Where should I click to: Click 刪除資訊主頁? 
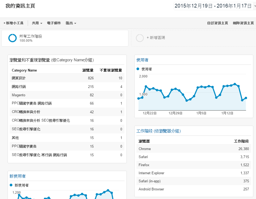(x=243, y=23)
